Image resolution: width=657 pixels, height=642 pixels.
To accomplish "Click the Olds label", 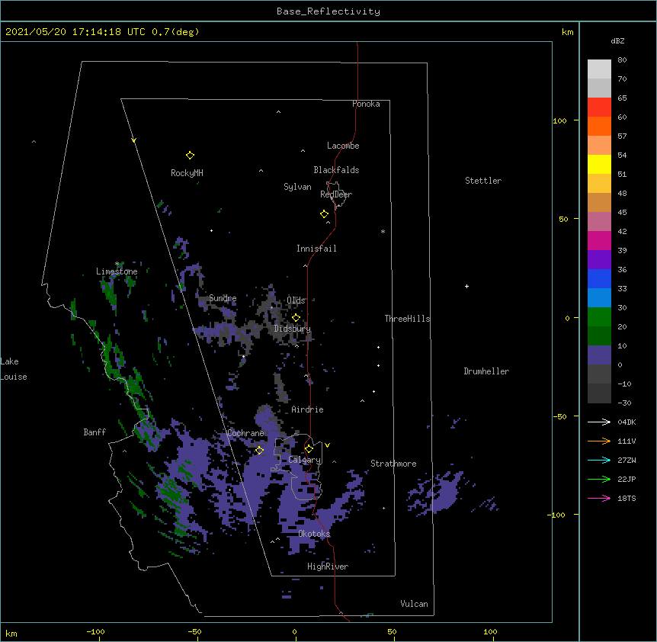I will tap(296, 300).
